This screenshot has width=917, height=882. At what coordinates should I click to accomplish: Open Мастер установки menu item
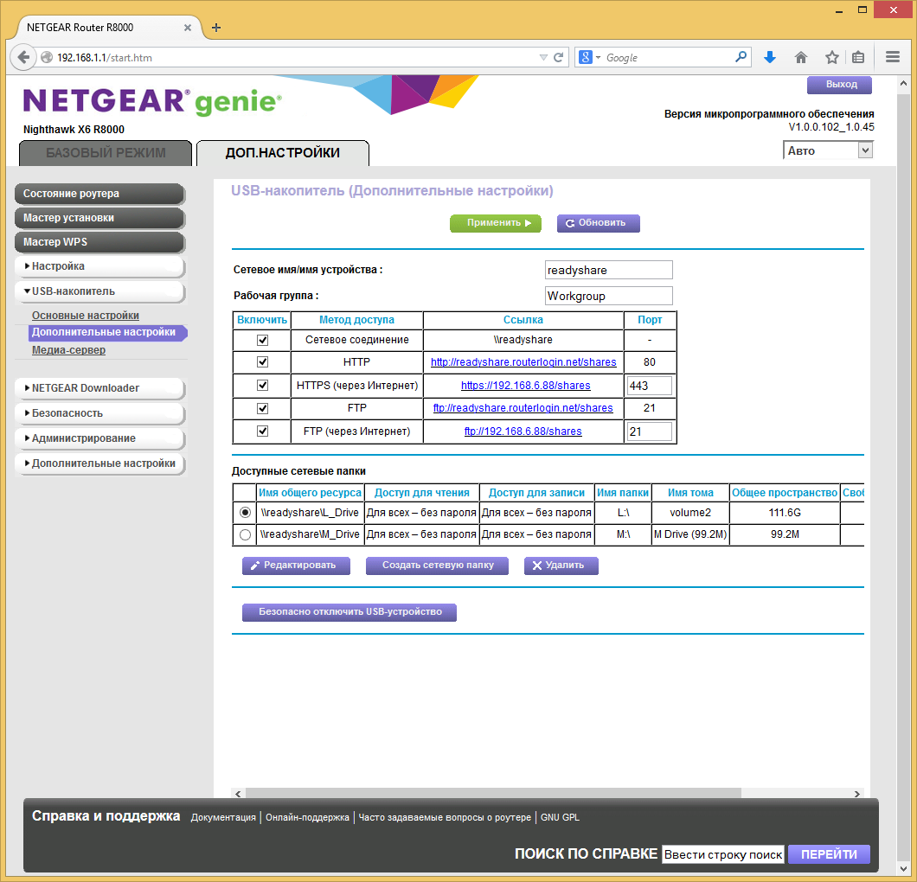[x=99, y=218]
